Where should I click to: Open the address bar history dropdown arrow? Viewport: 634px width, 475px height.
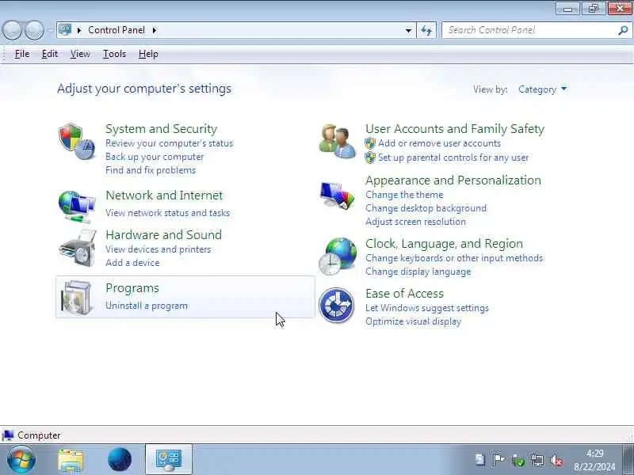pos(408,30)
